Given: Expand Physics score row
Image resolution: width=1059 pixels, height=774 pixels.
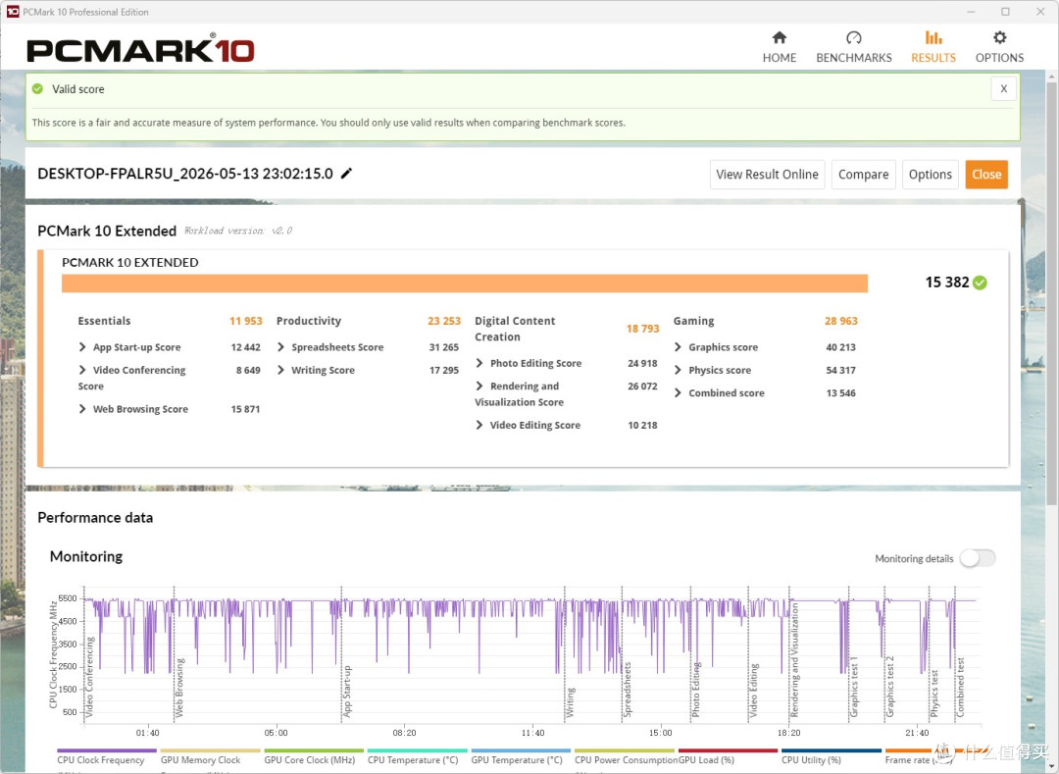Looking at the screenshot, I should (x=679, y=370).
